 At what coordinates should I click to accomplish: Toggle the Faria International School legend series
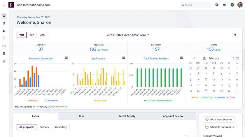click(158, 101)
